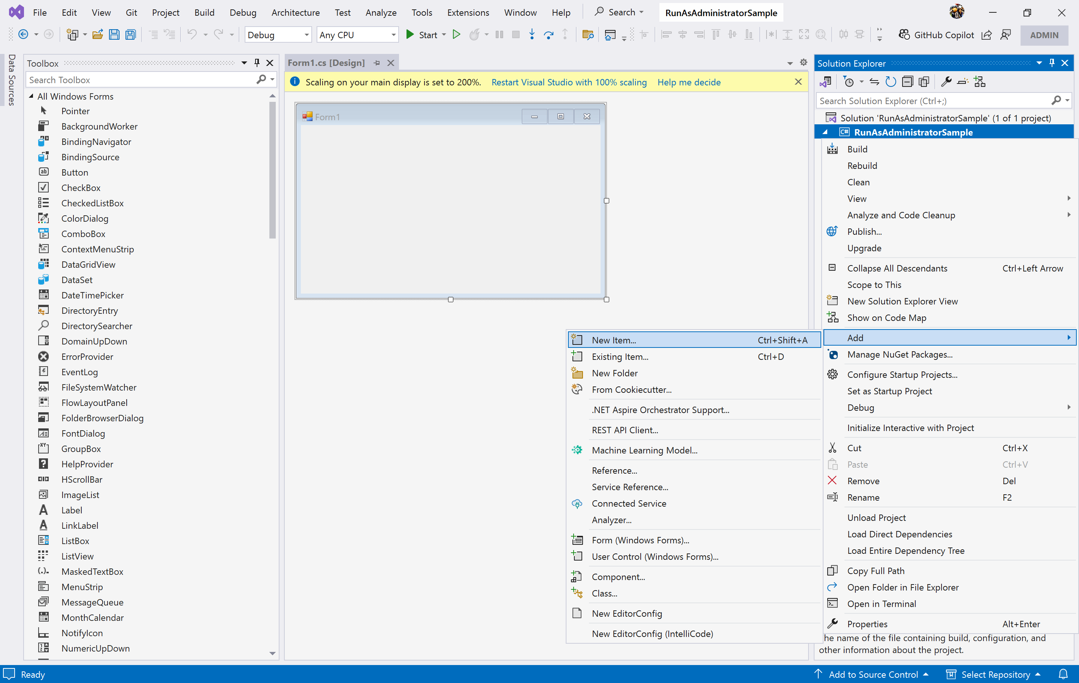Select the Button control in the Toolbox

point(75,172)
